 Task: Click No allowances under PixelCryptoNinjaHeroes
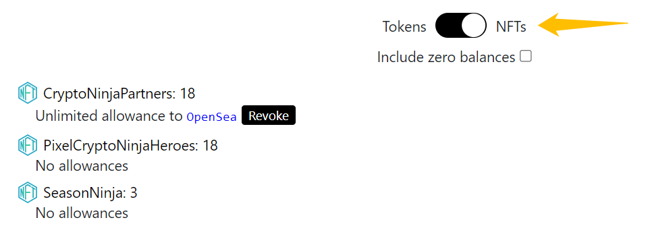tap(82, 166)
